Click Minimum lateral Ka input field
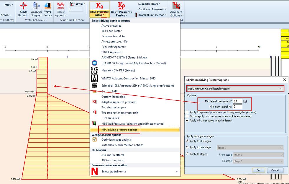The width and height of the screenshot is (289, 184). pyautogui.click(x=237, y=107)
